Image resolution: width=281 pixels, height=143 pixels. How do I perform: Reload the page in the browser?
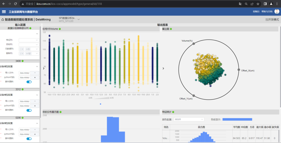(16, 4)
